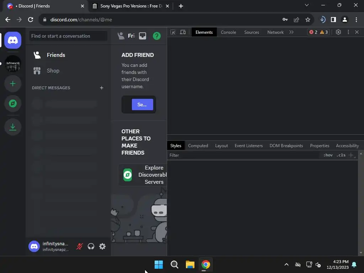Viewport: 364px width, 273px height.
Task: Open the server with the dark group avatar
Action: [13, 64]
